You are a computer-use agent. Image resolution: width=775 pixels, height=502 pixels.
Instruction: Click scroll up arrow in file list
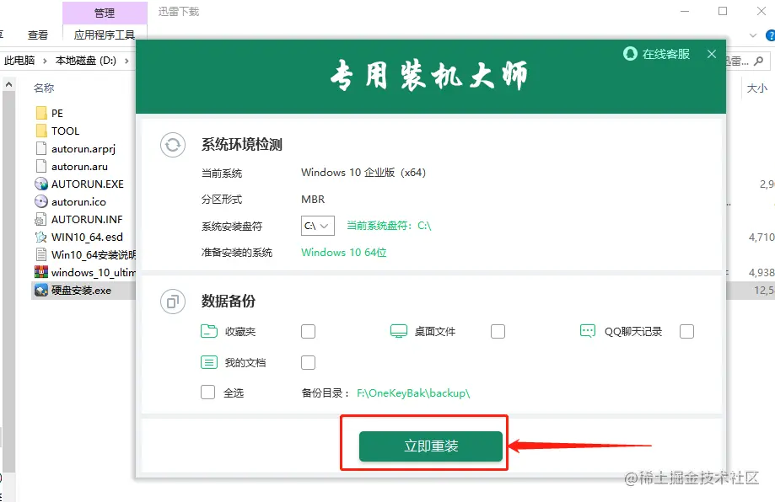(9, 85)
